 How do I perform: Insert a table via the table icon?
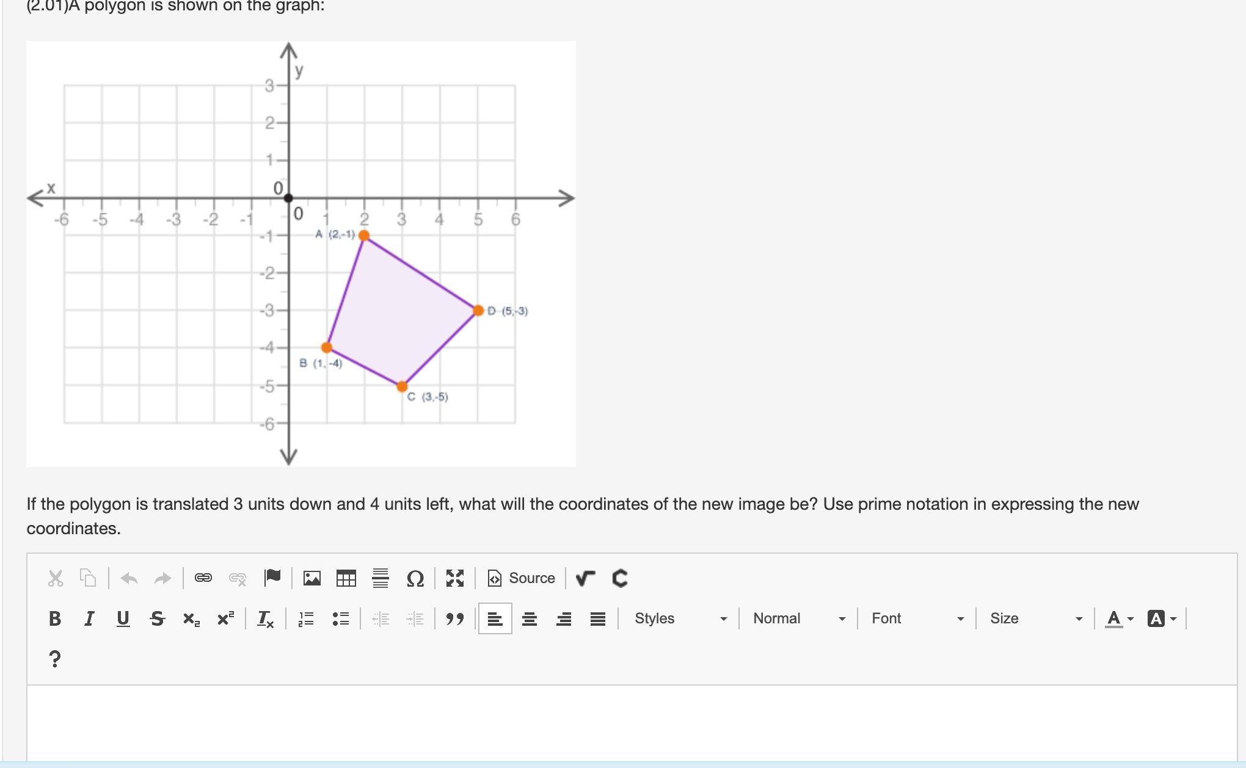tap(346, 578)
